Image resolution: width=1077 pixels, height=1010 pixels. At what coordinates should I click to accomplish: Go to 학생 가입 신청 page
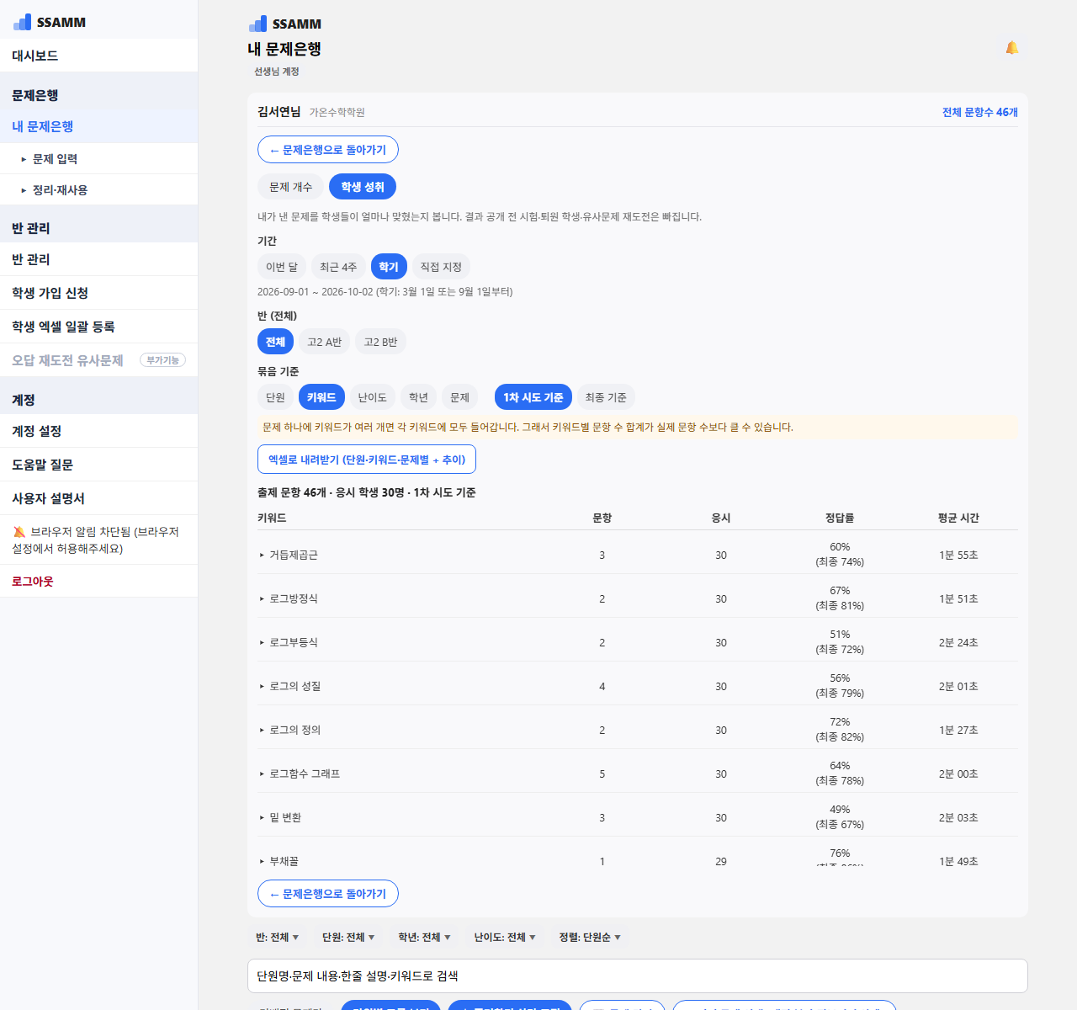98,293
